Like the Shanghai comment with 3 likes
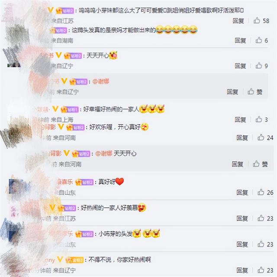Viewport: 277px width, 277px height. 261,119
